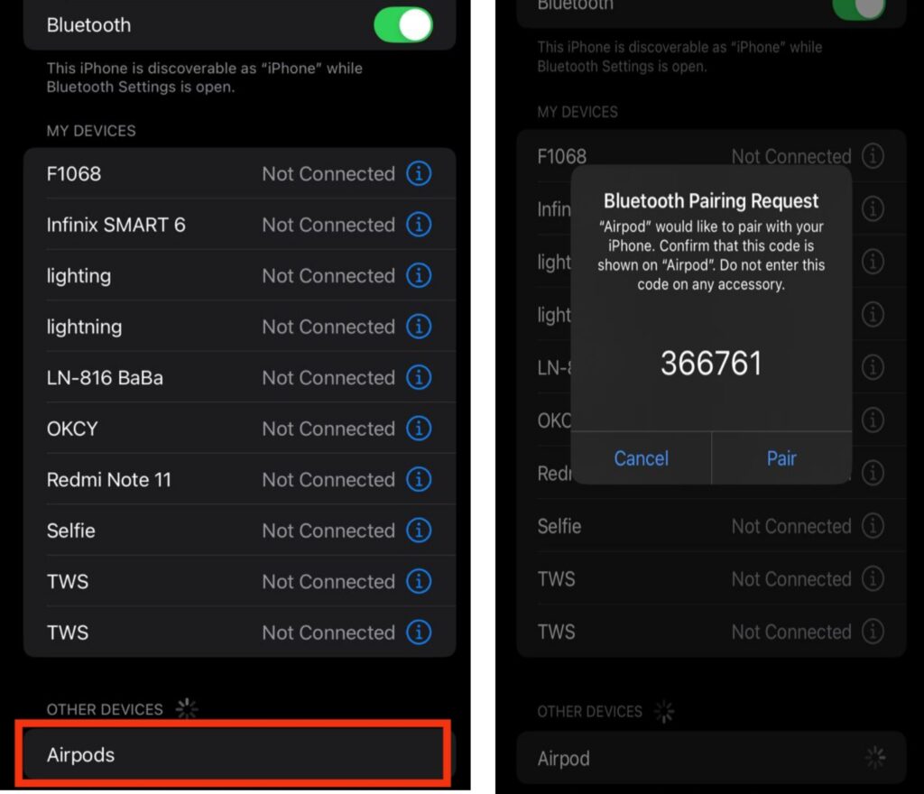Show details for 'lighting' device, left screen
Viewport: 924px width, 794px height.
[x=419, y=276]
